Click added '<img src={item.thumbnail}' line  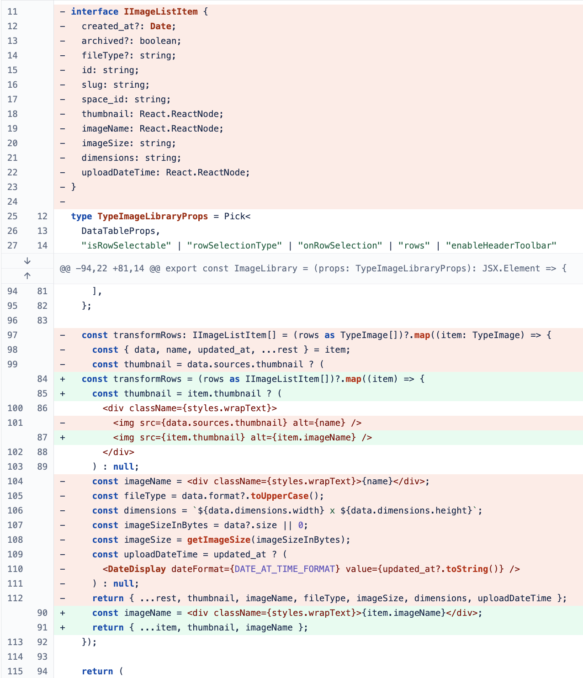pyautogui.click(x=318, y=437)
